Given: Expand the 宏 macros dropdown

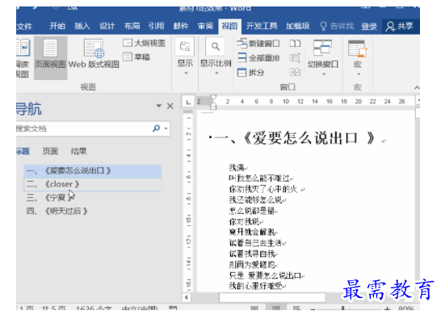Looking at the screenshot, I should [x=358, y=57].
